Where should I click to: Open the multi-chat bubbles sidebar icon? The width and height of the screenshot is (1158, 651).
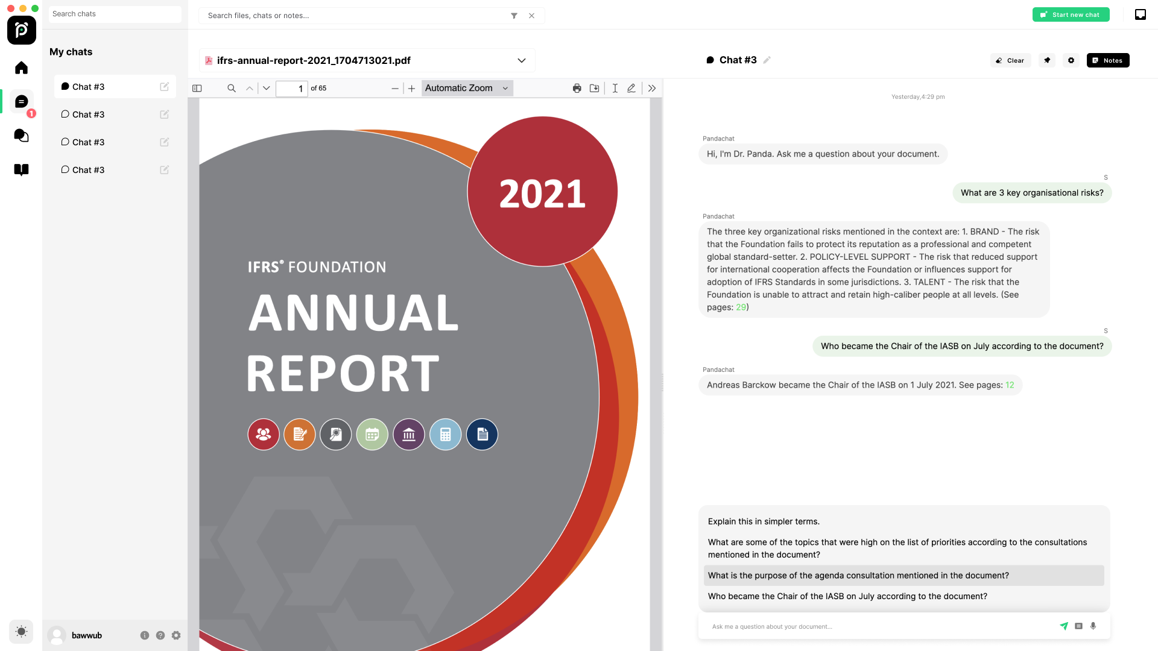pyautogui.click(x=21, y=136)
